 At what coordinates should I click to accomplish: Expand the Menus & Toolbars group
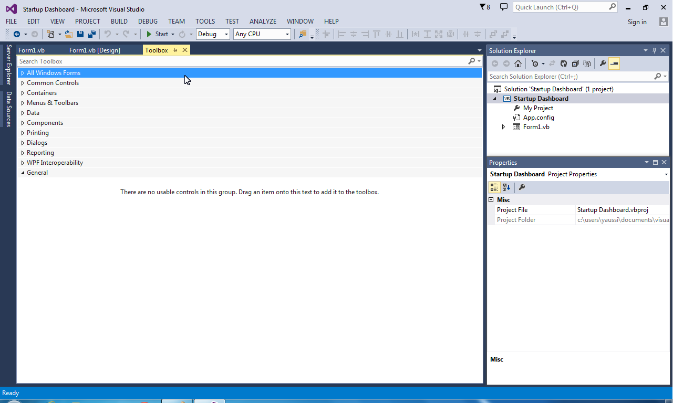tap(23, 103)
